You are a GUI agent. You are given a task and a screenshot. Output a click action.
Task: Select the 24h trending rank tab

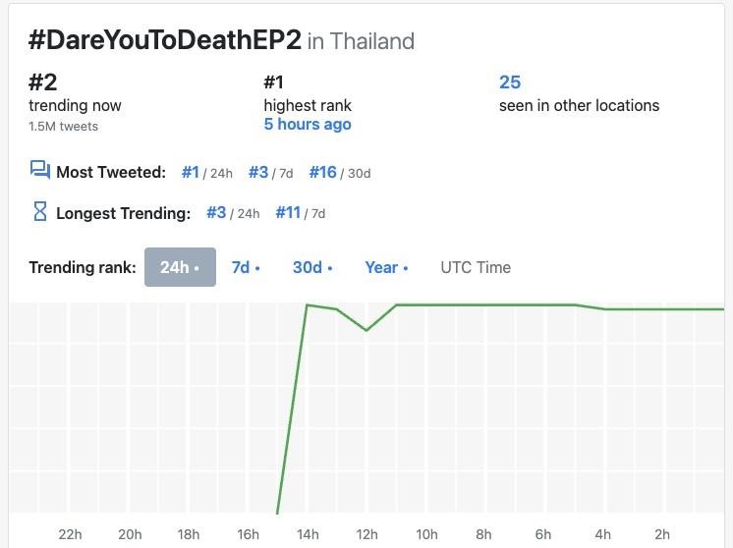(x=180, y=267)
